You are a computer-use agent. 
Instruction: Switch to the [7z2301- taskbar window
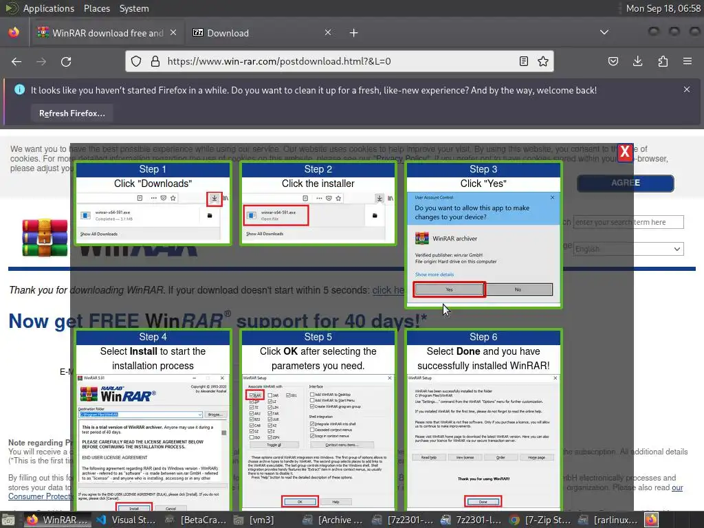point(402,520)
